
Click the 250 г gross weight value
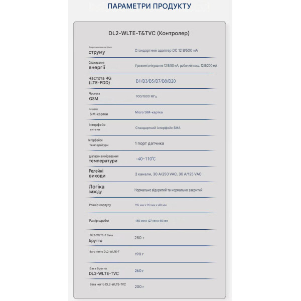click(139, 238)
